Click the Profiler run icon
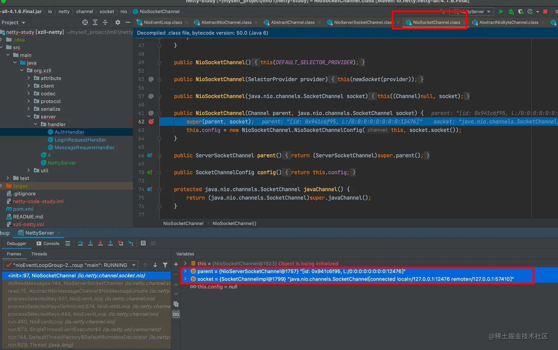The image size is (558, 350). click(x=530, y=12)
